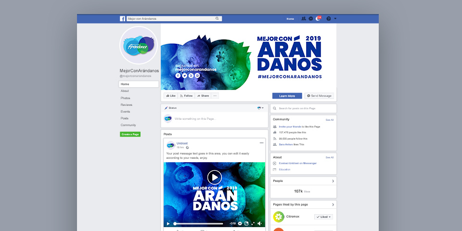Screen dimensions: 462x231
Task: Click Search for posts on this Page field
Action: [303, 108]
